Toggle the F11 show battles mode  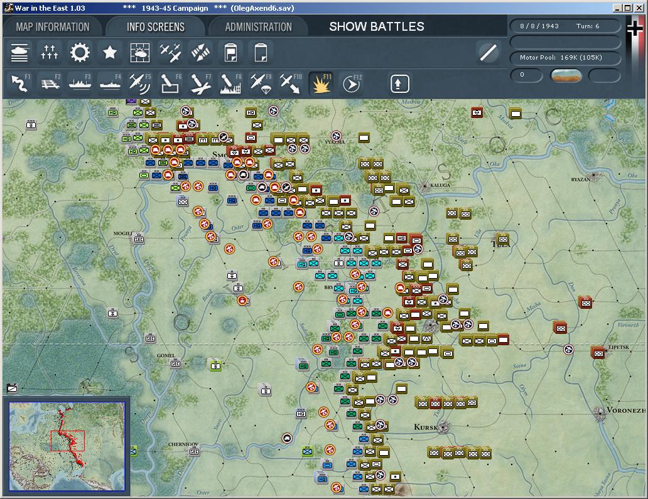(x=321, y=83)
